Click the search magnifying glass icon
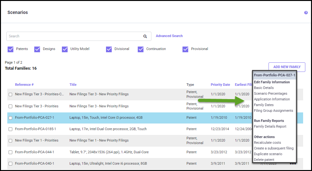312x171 pixels. 145,36
